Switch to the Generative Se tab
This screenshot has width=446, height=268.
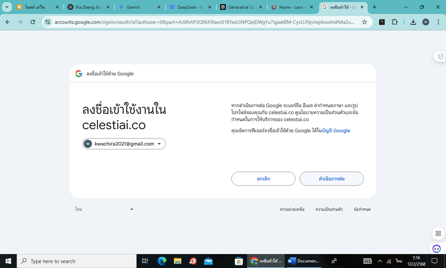[242, 7]
